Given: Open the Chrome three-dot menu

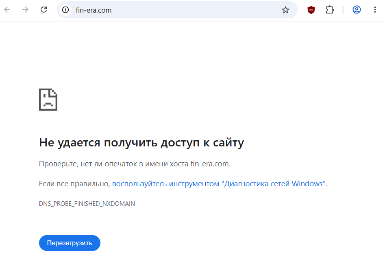Looking at the screenshot, I should coord(375,10).
